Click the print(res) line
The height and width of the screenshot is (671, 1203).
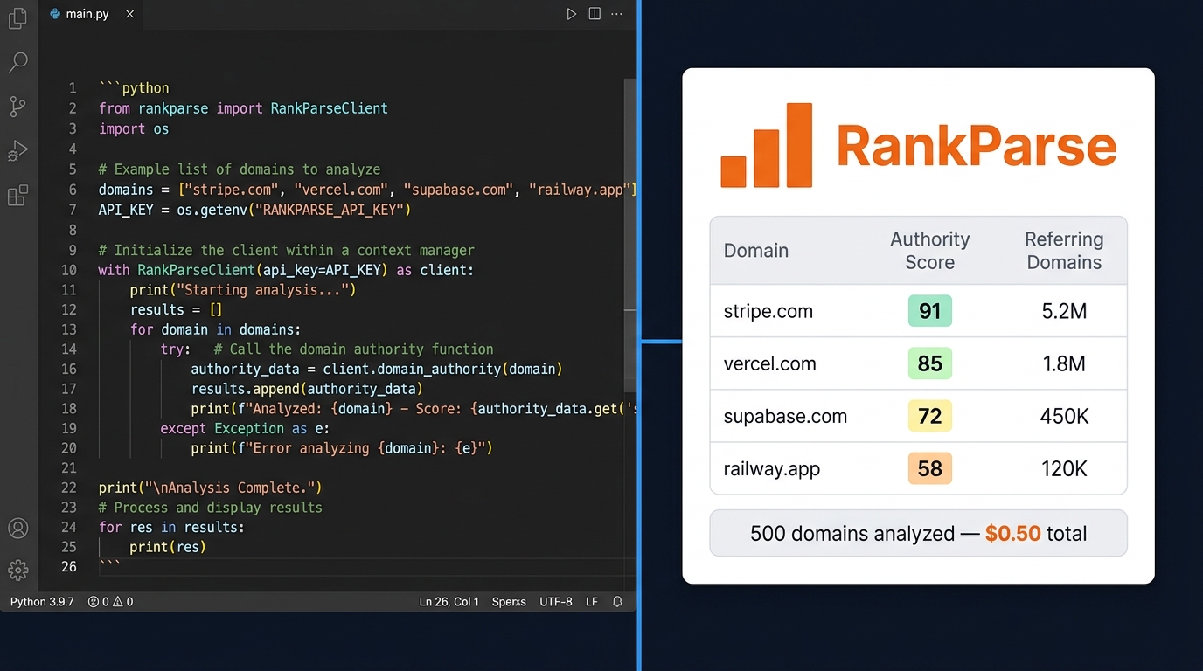coord(169,548)
